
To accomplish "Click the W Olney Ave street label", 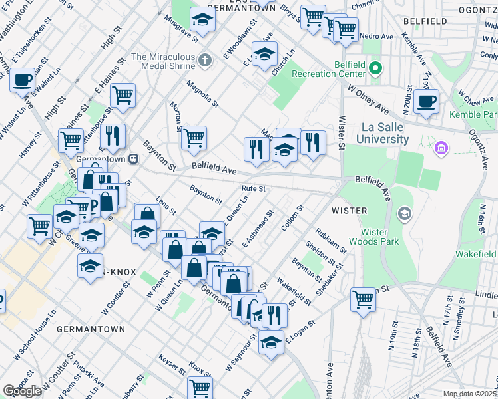I will click(x=368, y=99).
